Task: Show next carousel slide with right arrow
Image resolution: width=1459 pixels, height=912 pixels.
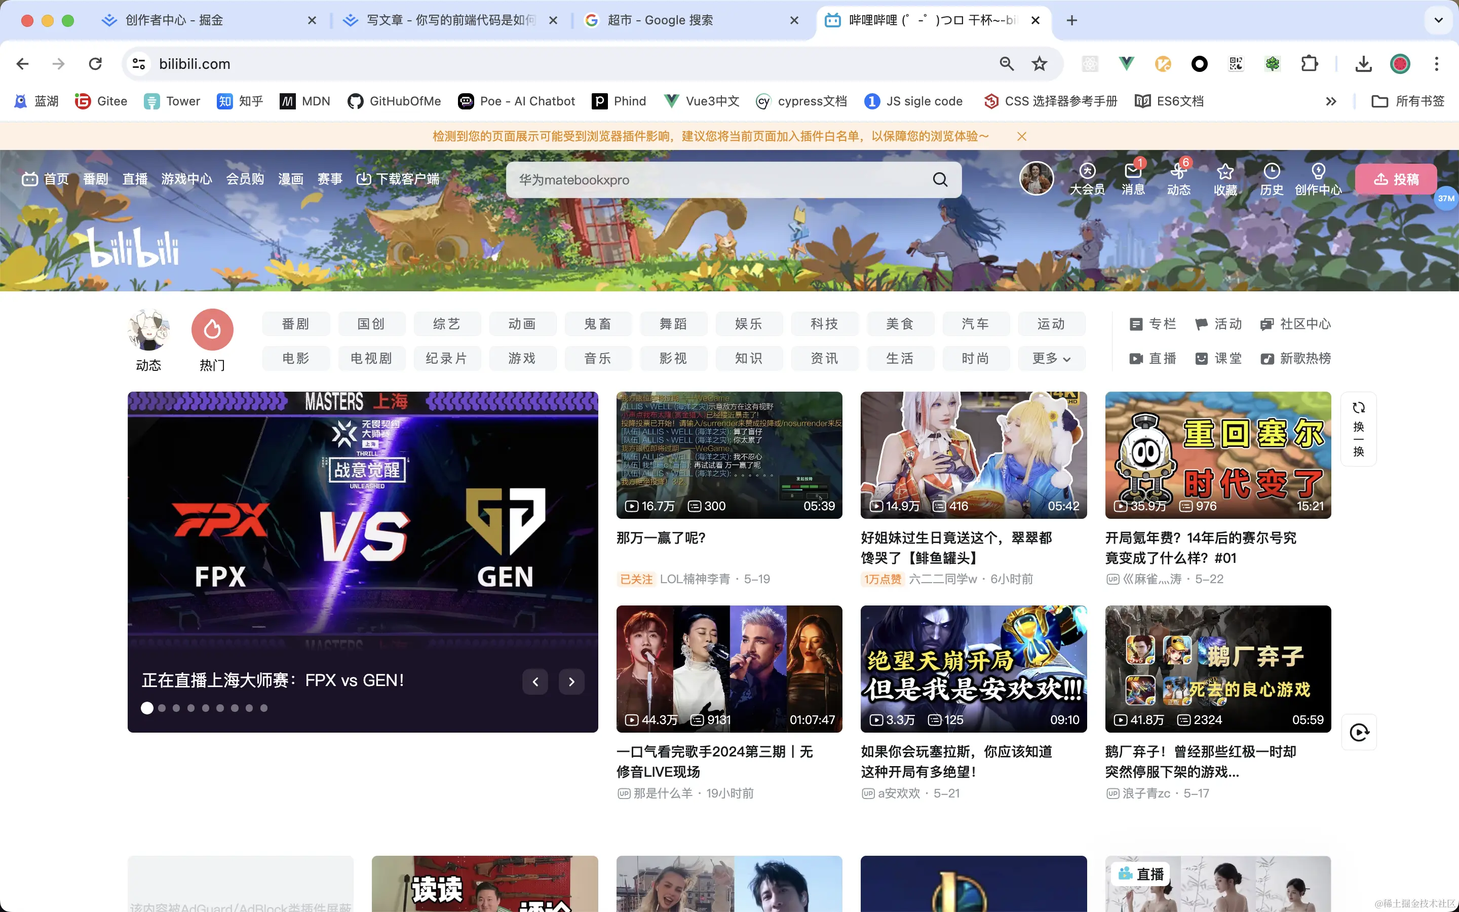Action: (571, 682)
